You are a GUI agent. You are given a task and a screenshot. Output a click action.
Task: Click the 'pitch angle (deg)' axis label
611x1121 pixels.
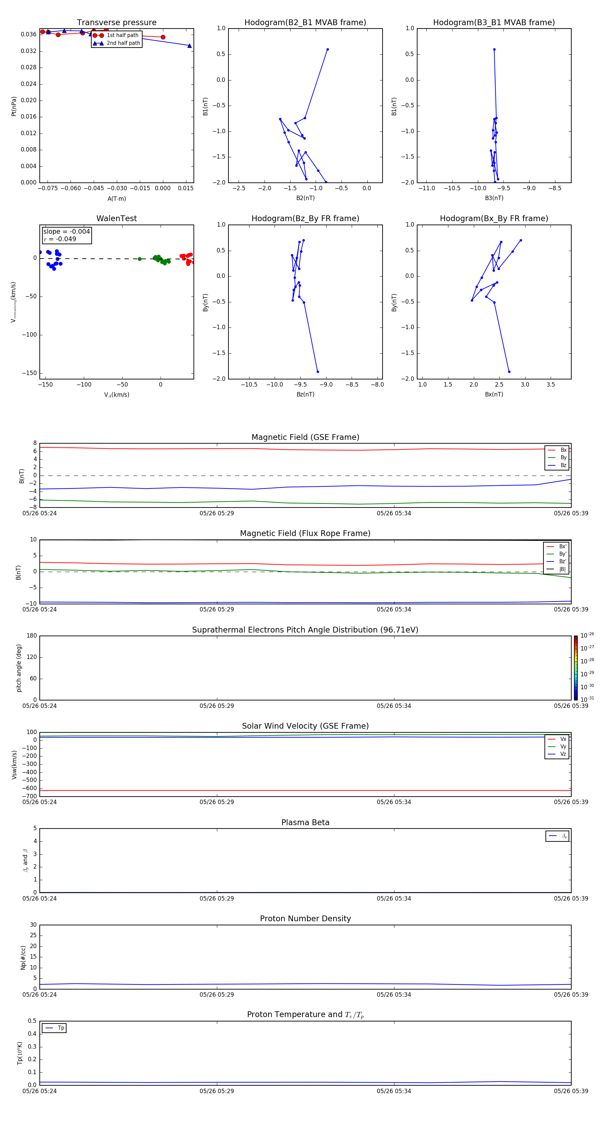click(19, 668)
